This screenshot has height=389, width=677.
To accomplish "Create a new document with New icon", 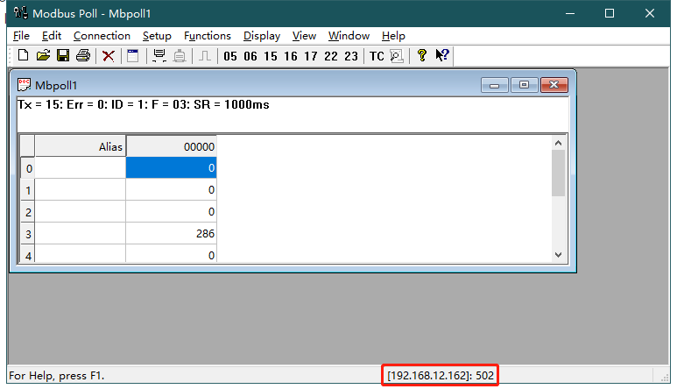I will tap(23, 56).
